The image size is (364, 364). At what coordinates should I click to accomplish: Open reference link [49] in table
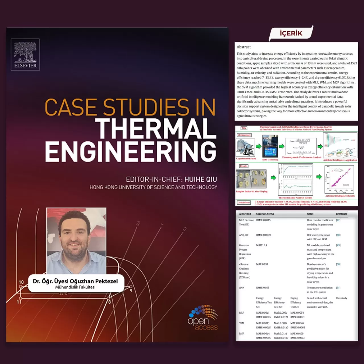(x=338, y=245)
